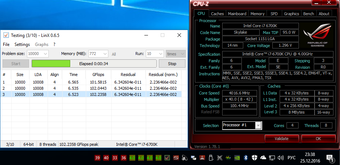Click 102.2358 GFlops peak status entry
The width and height of the screenshot is (340, 165).
[79, 144]
